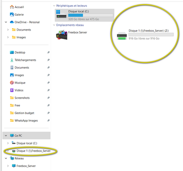Open Accueil home icon in sidebar

point(12,7)
